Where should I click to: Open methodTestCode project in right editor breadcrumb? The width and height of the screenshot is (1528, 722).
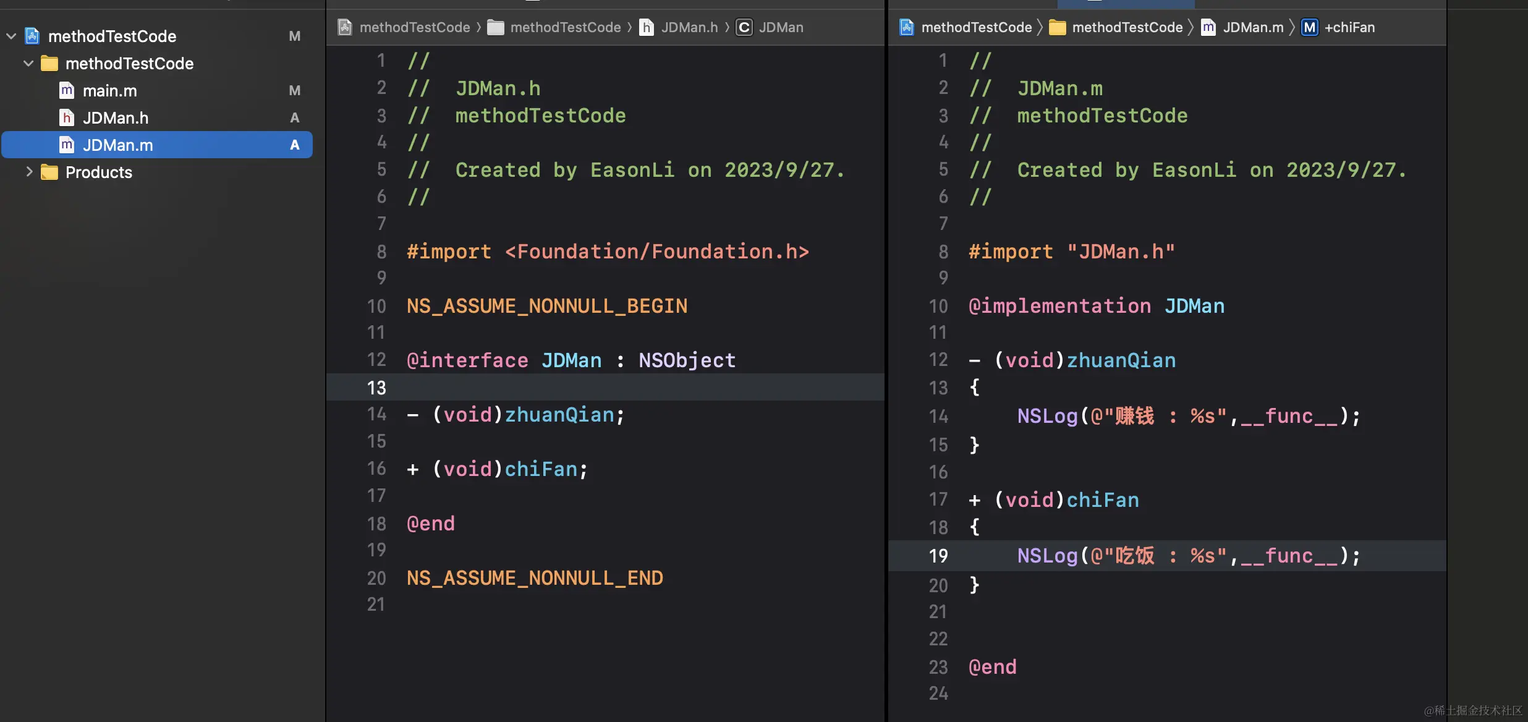coord(977,27)
